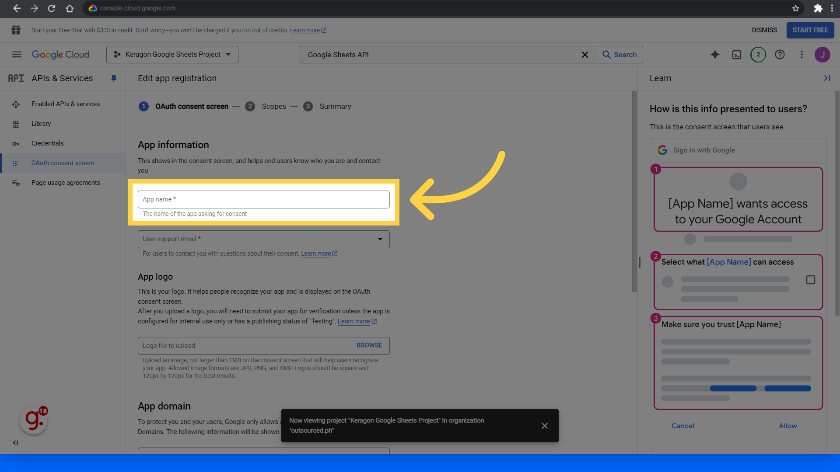Image resolution: width=840 pixels, height=472 pixels.
Task: Click the free trial gift icon
Action: (16, 30)
